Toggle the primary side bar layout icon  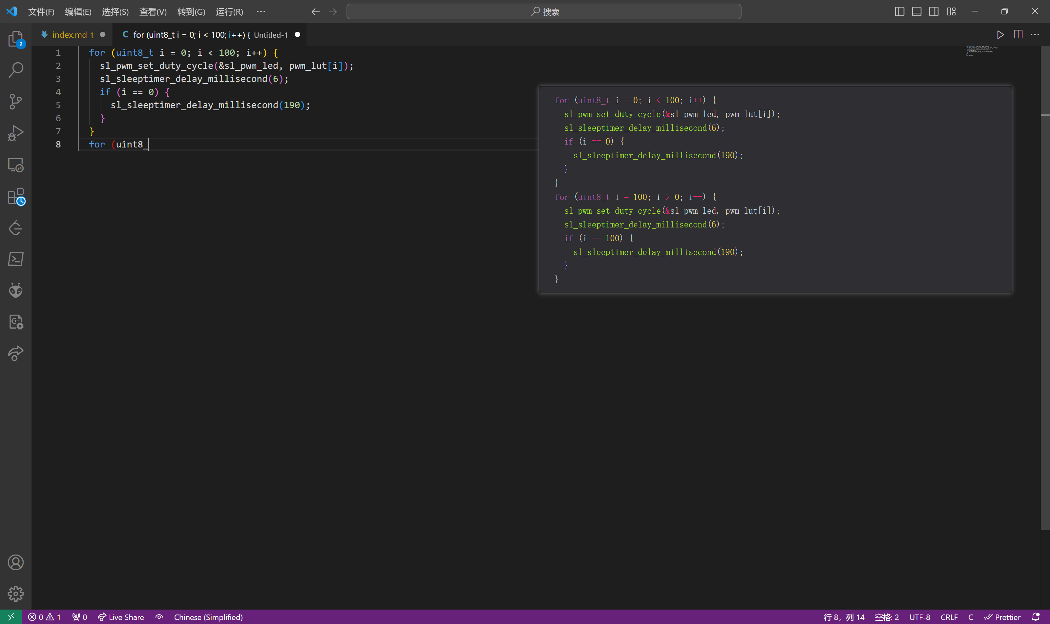899,11
